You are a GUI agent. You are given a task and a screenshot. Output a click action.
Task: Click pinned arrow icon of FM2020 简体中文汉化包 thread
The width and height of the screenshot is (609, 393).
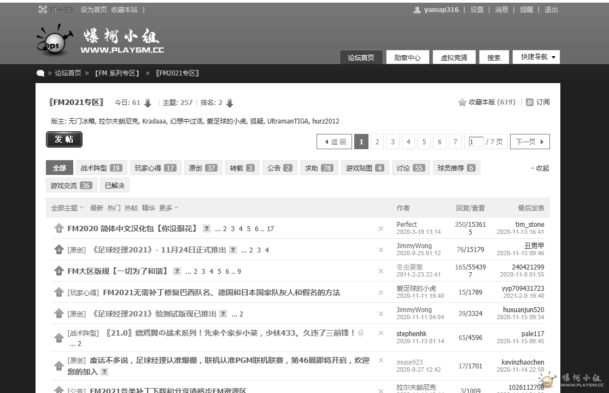tap(58, 228)
